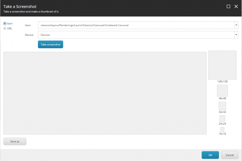Click the 32x32 size label
Image resolution: width=242 pixels, height=161 pixels.
pos(222,112)
